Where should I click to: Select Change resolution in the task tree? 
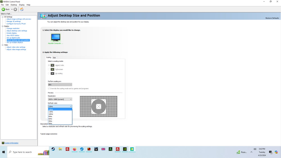point(13,28)
